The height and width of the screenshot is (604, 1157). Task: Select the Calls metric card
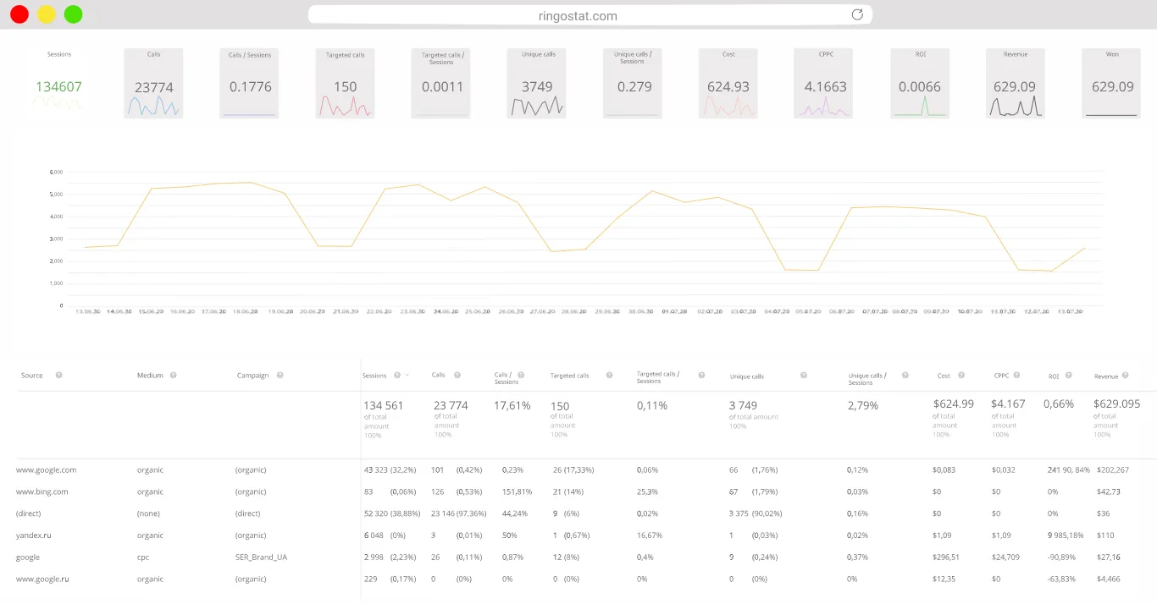point(153,83)
